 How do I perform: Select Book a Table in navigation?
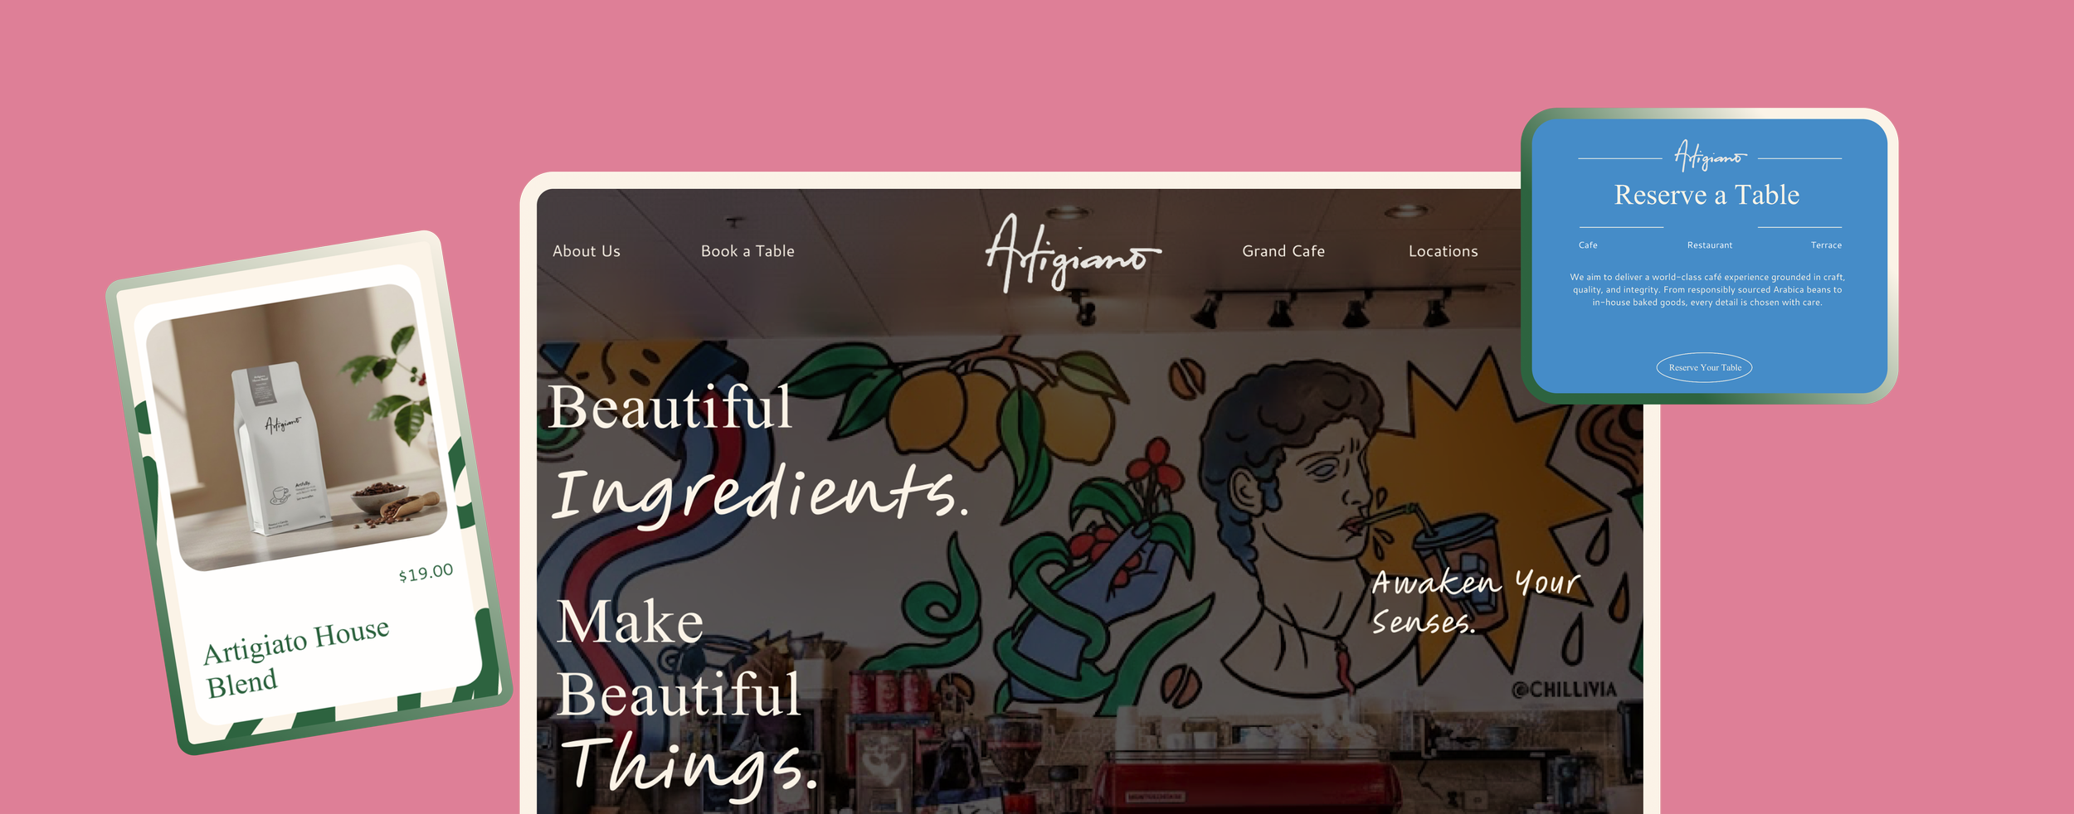point(747,251)
